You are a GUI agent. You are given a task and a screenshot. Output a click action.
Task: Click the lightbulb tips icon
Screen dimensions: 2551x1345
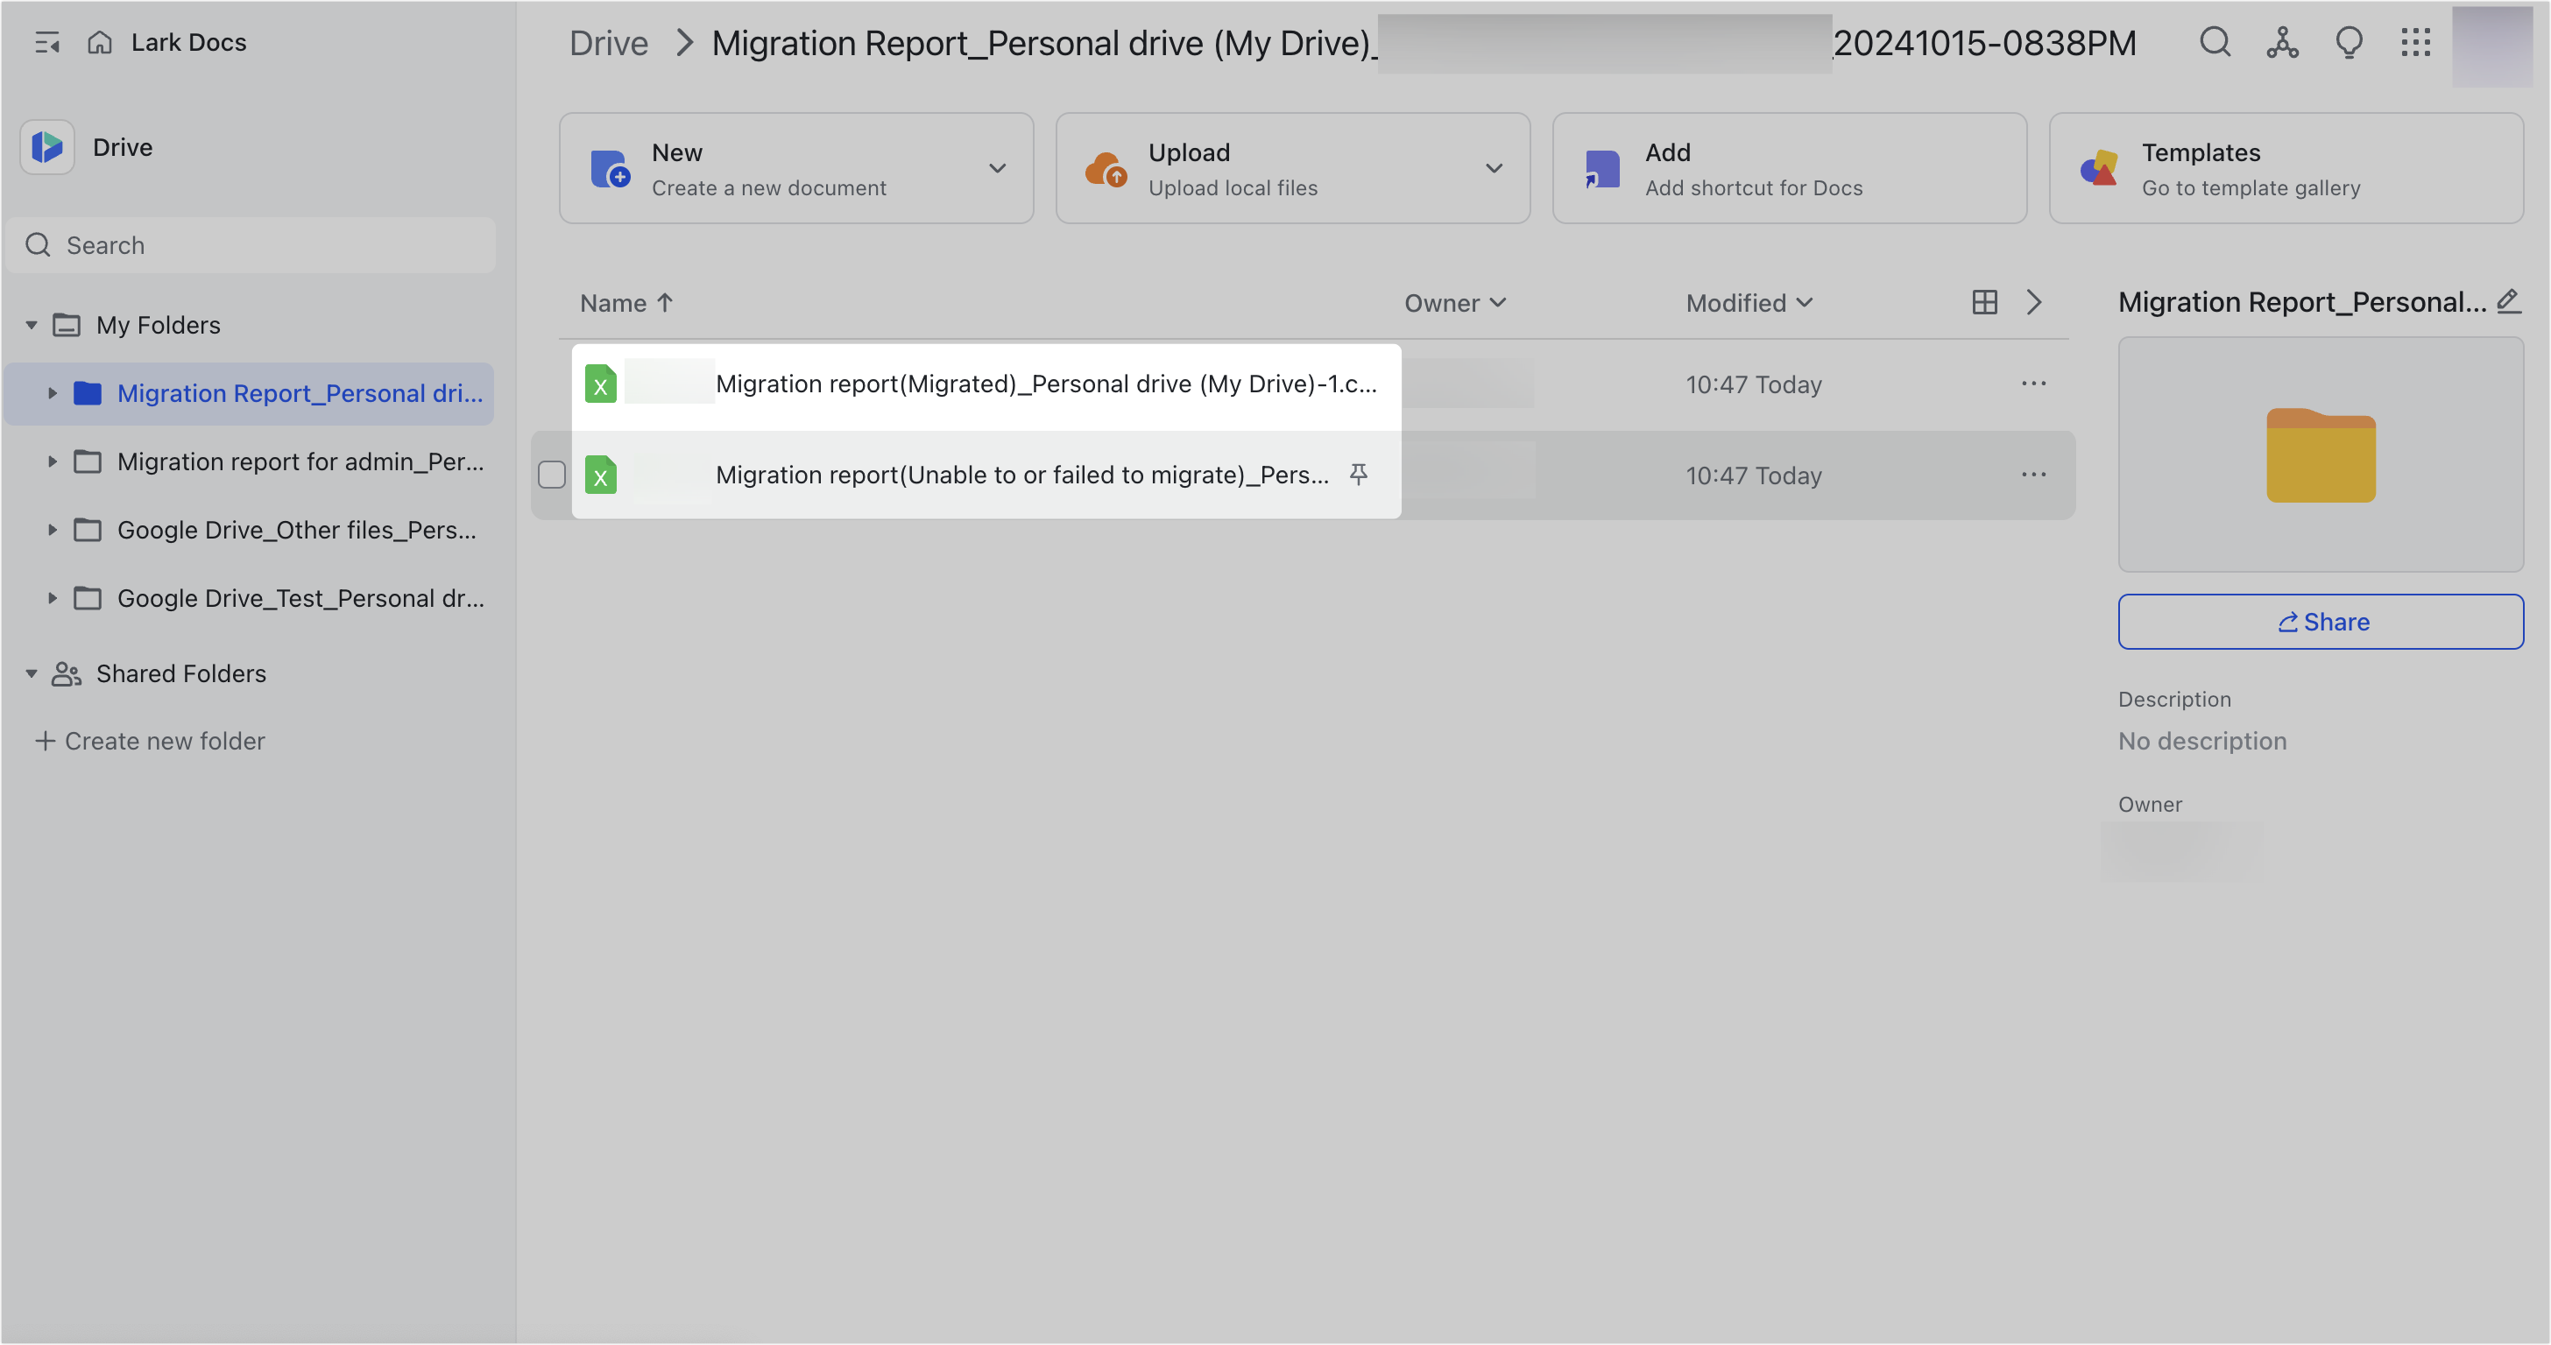tap(2349, 43)
